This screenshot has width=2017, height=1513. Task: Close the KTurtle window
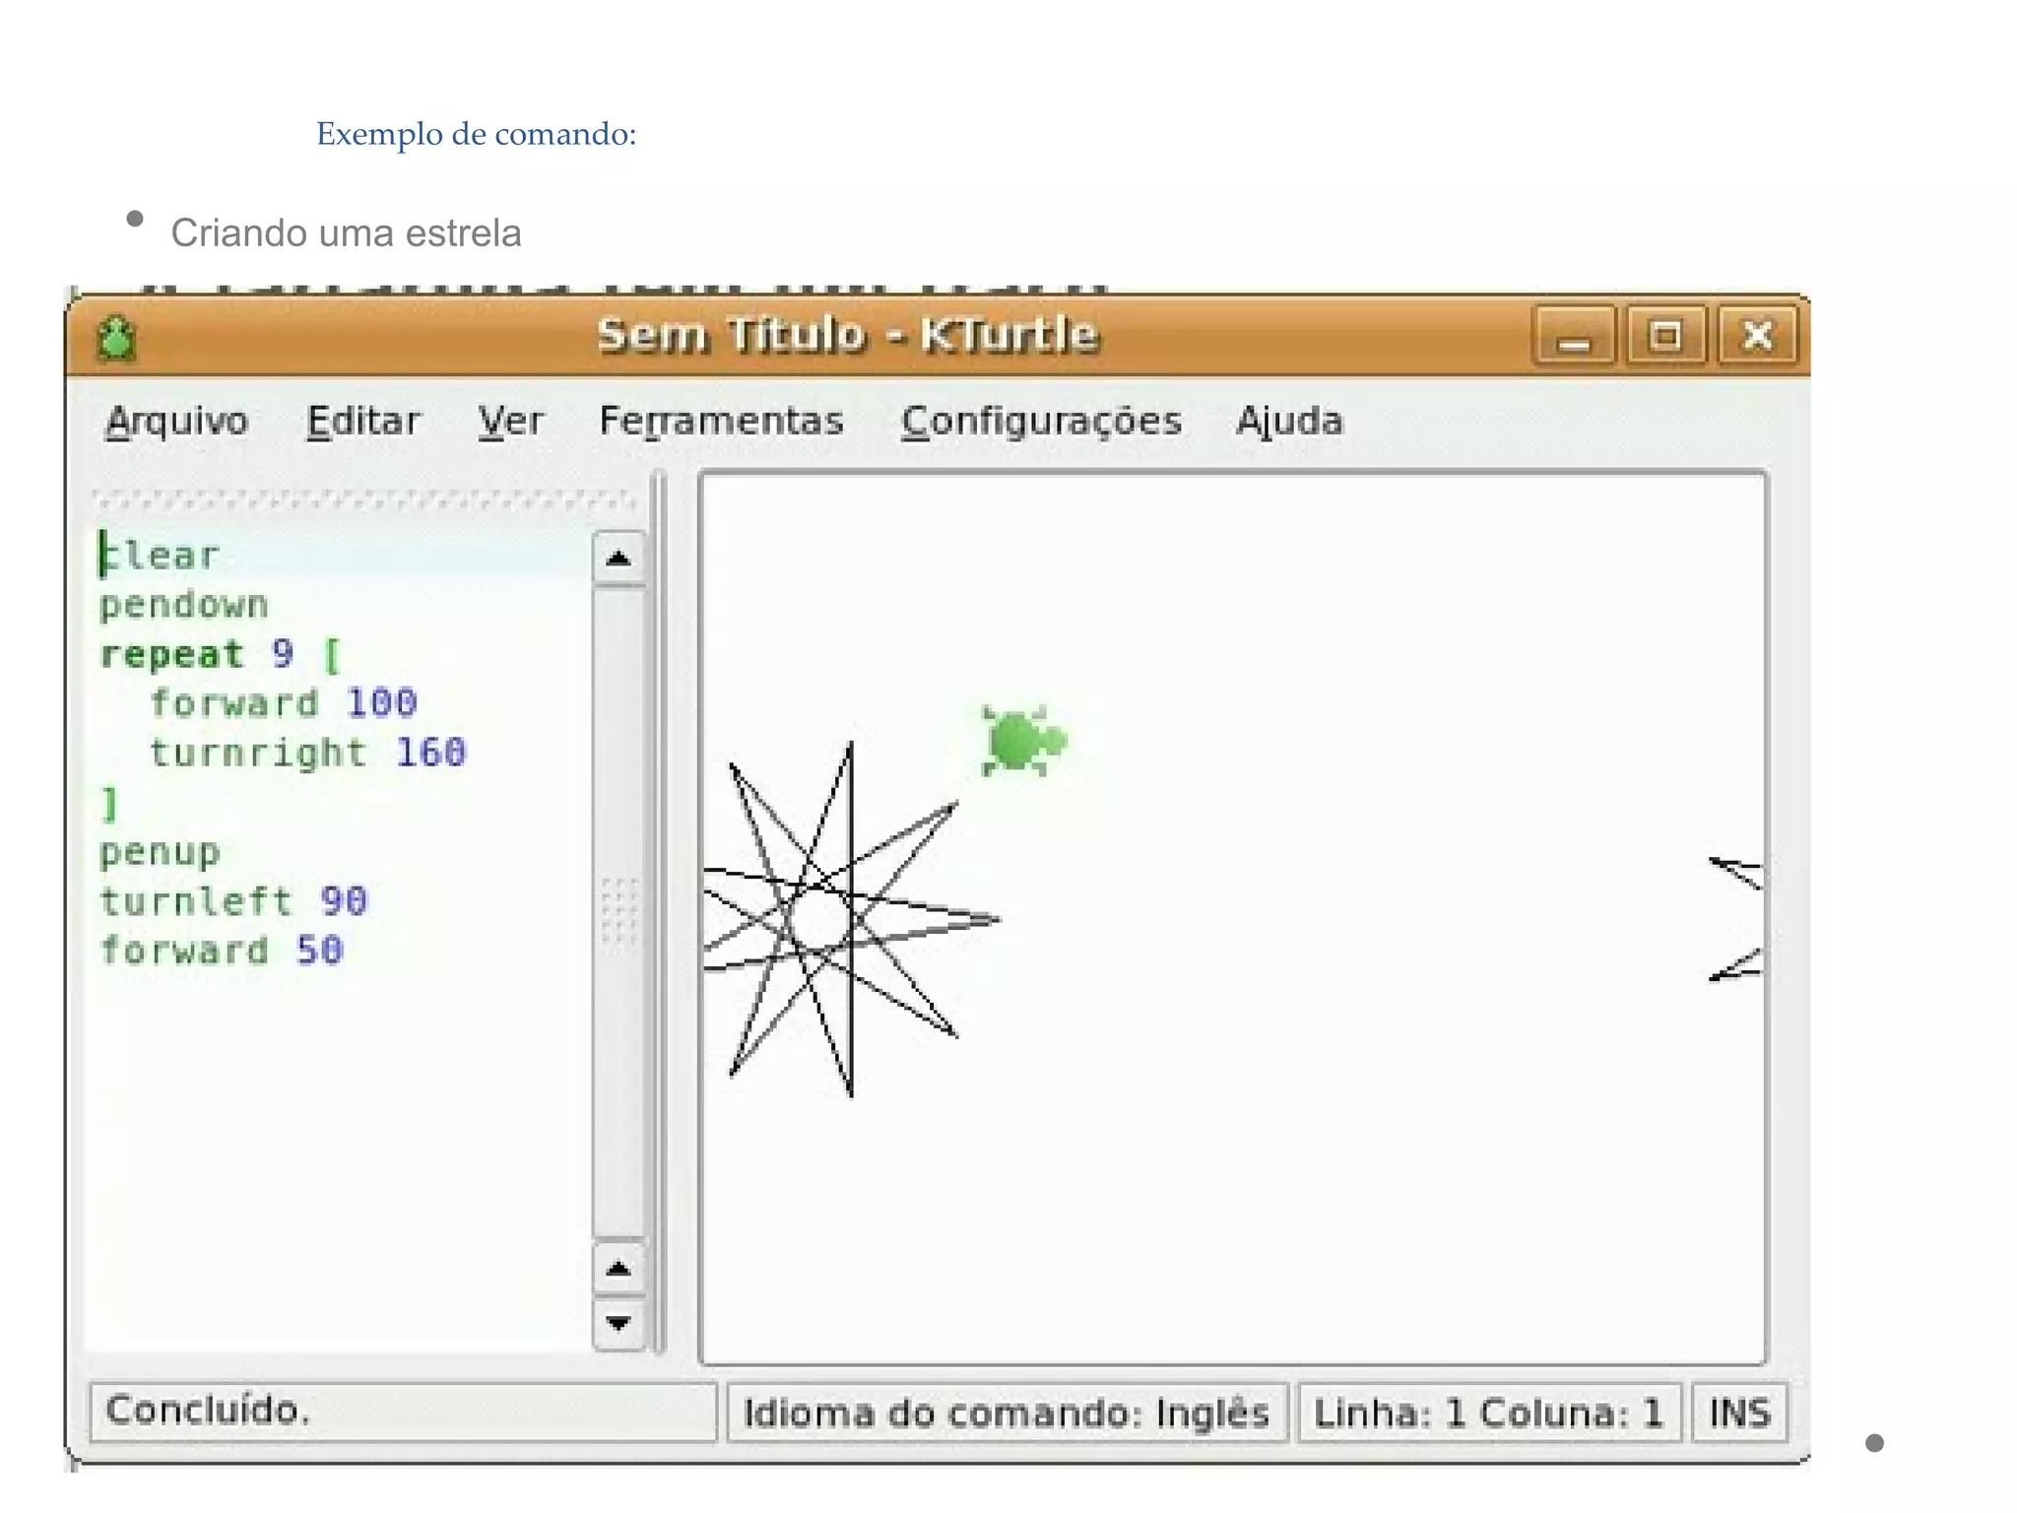click(x=1757, y=337)
